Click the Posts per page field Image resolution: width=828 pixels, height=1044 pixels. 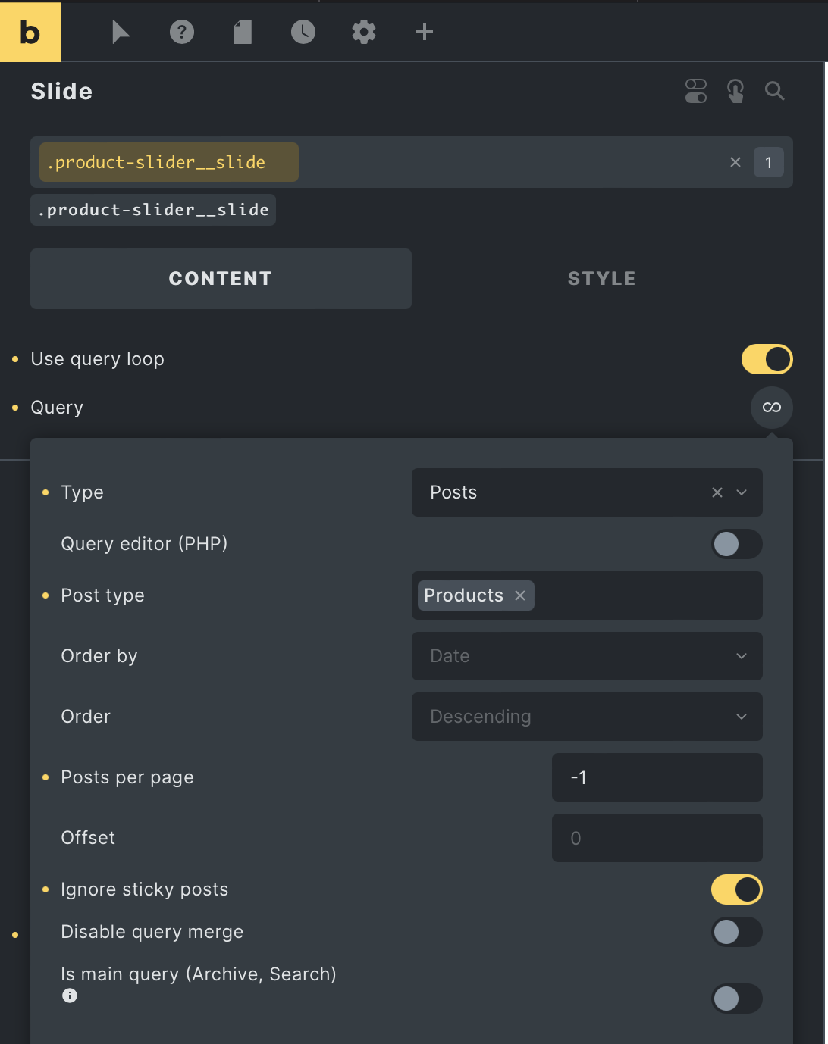click(x=657, y=777)
